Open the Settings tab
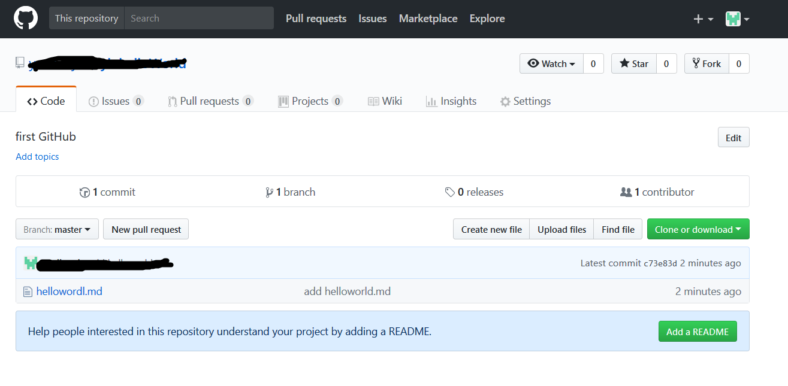Image resolution: width=788 pixels, height=386 pixels. click(526, 101)
